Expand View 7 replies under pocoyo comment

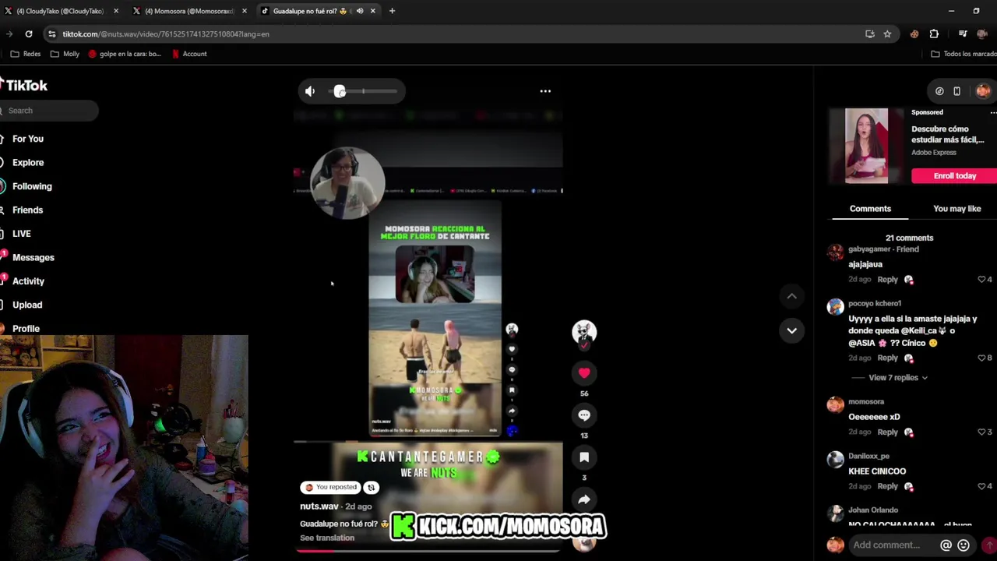pyautogui.click(x=898, y=378)
